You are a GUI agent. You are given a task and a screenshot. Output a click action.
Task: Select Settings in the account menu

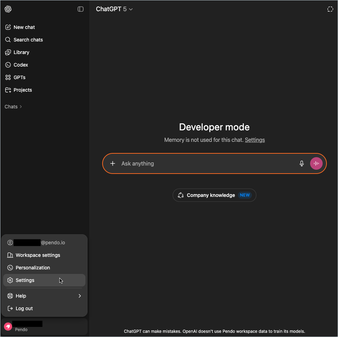click(25, 280)
